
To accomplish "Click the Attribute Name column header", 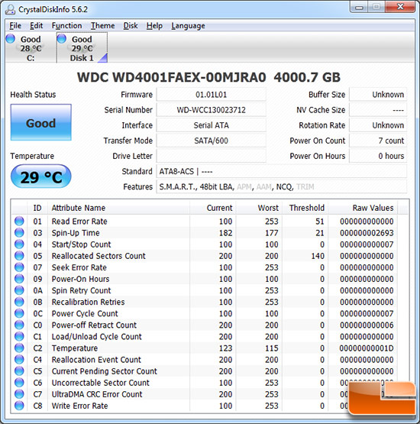I will [118, 208].
